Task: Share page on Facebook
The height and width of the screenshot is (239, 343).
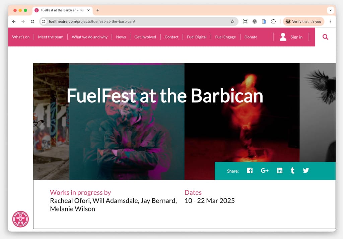Action: (x=250, y=171)
